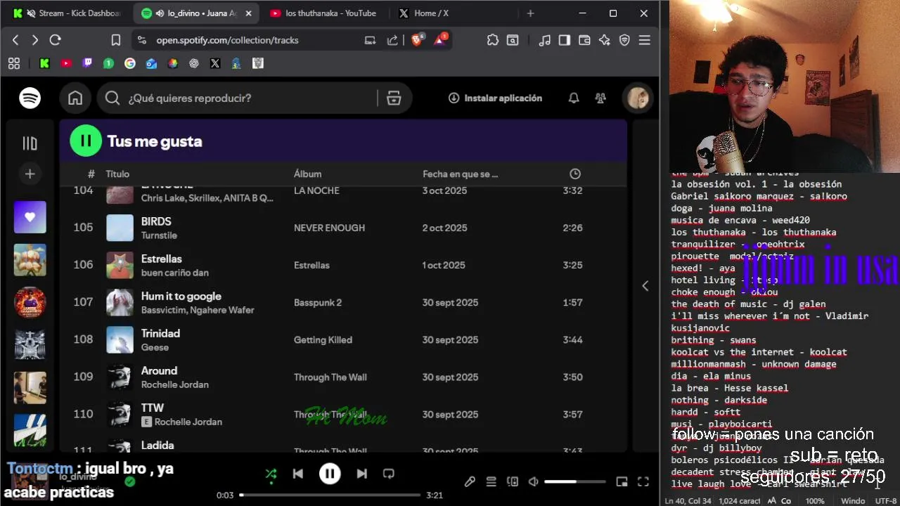Viewport: 900px width, 506px height.
Task: Click the Trinidad song cover thumbnail
Action: (x=120, y=339)
